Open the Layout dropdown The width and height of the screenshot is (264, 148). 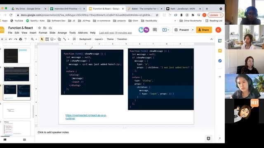pos(99,39)
